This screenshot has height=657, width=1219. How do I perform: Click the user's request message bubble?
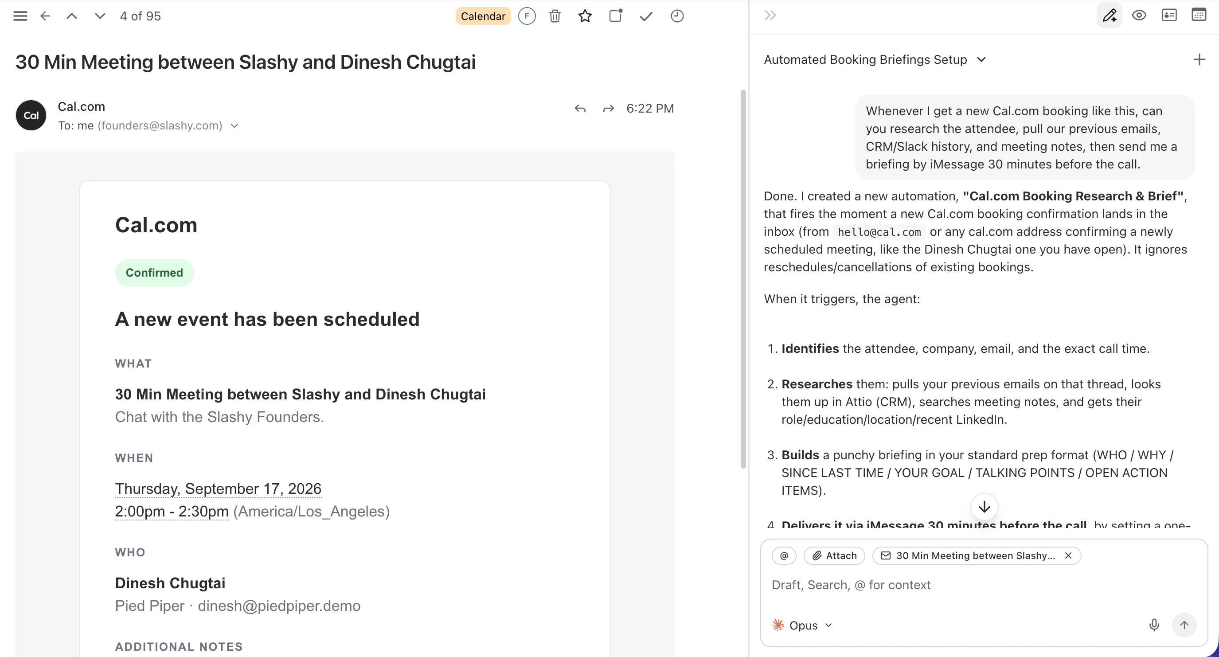[1025, 137]
